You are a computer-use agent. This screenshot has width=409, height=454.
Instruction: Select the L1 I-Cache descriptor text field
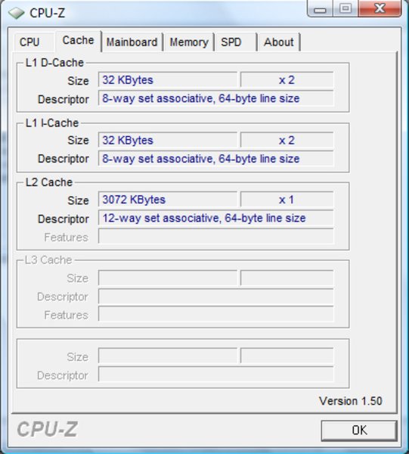(x=215, y=159)
